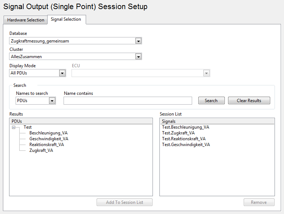This screenshot has width=284, height=214.
Task: Select Reaktionskraft_VA in the Results tree
Action: pos(46,145)
